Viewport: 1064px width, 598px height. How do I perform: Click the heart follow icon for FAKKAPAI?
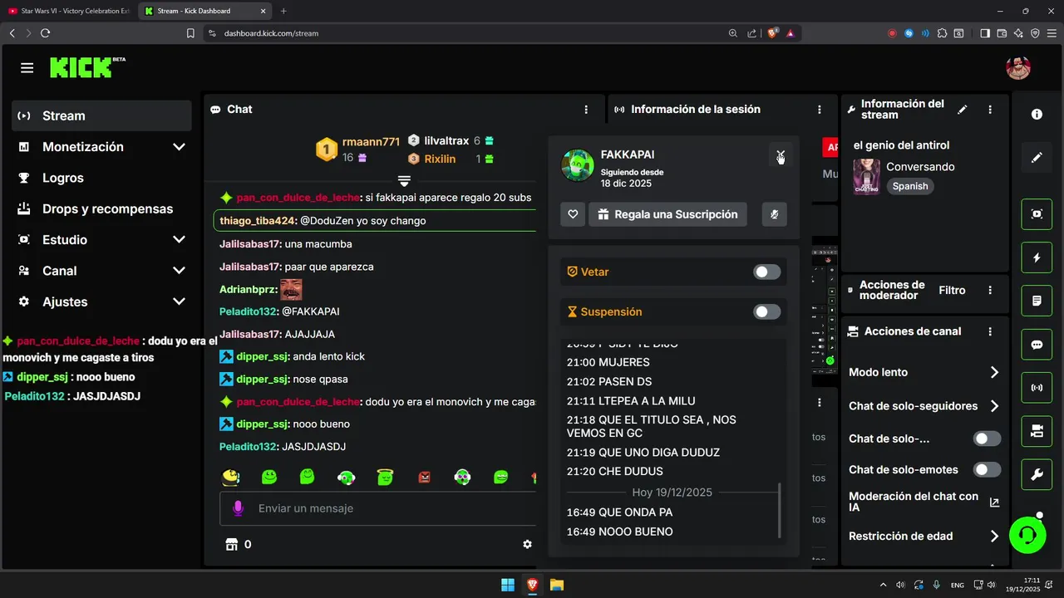[573, 214]
